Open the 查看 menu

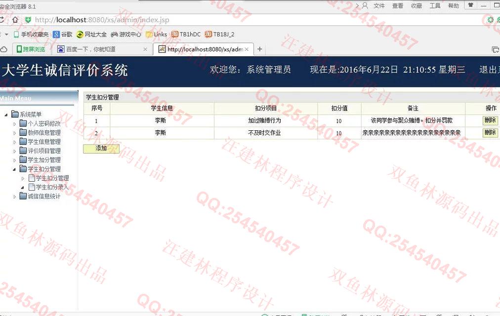tap(398, 5)
